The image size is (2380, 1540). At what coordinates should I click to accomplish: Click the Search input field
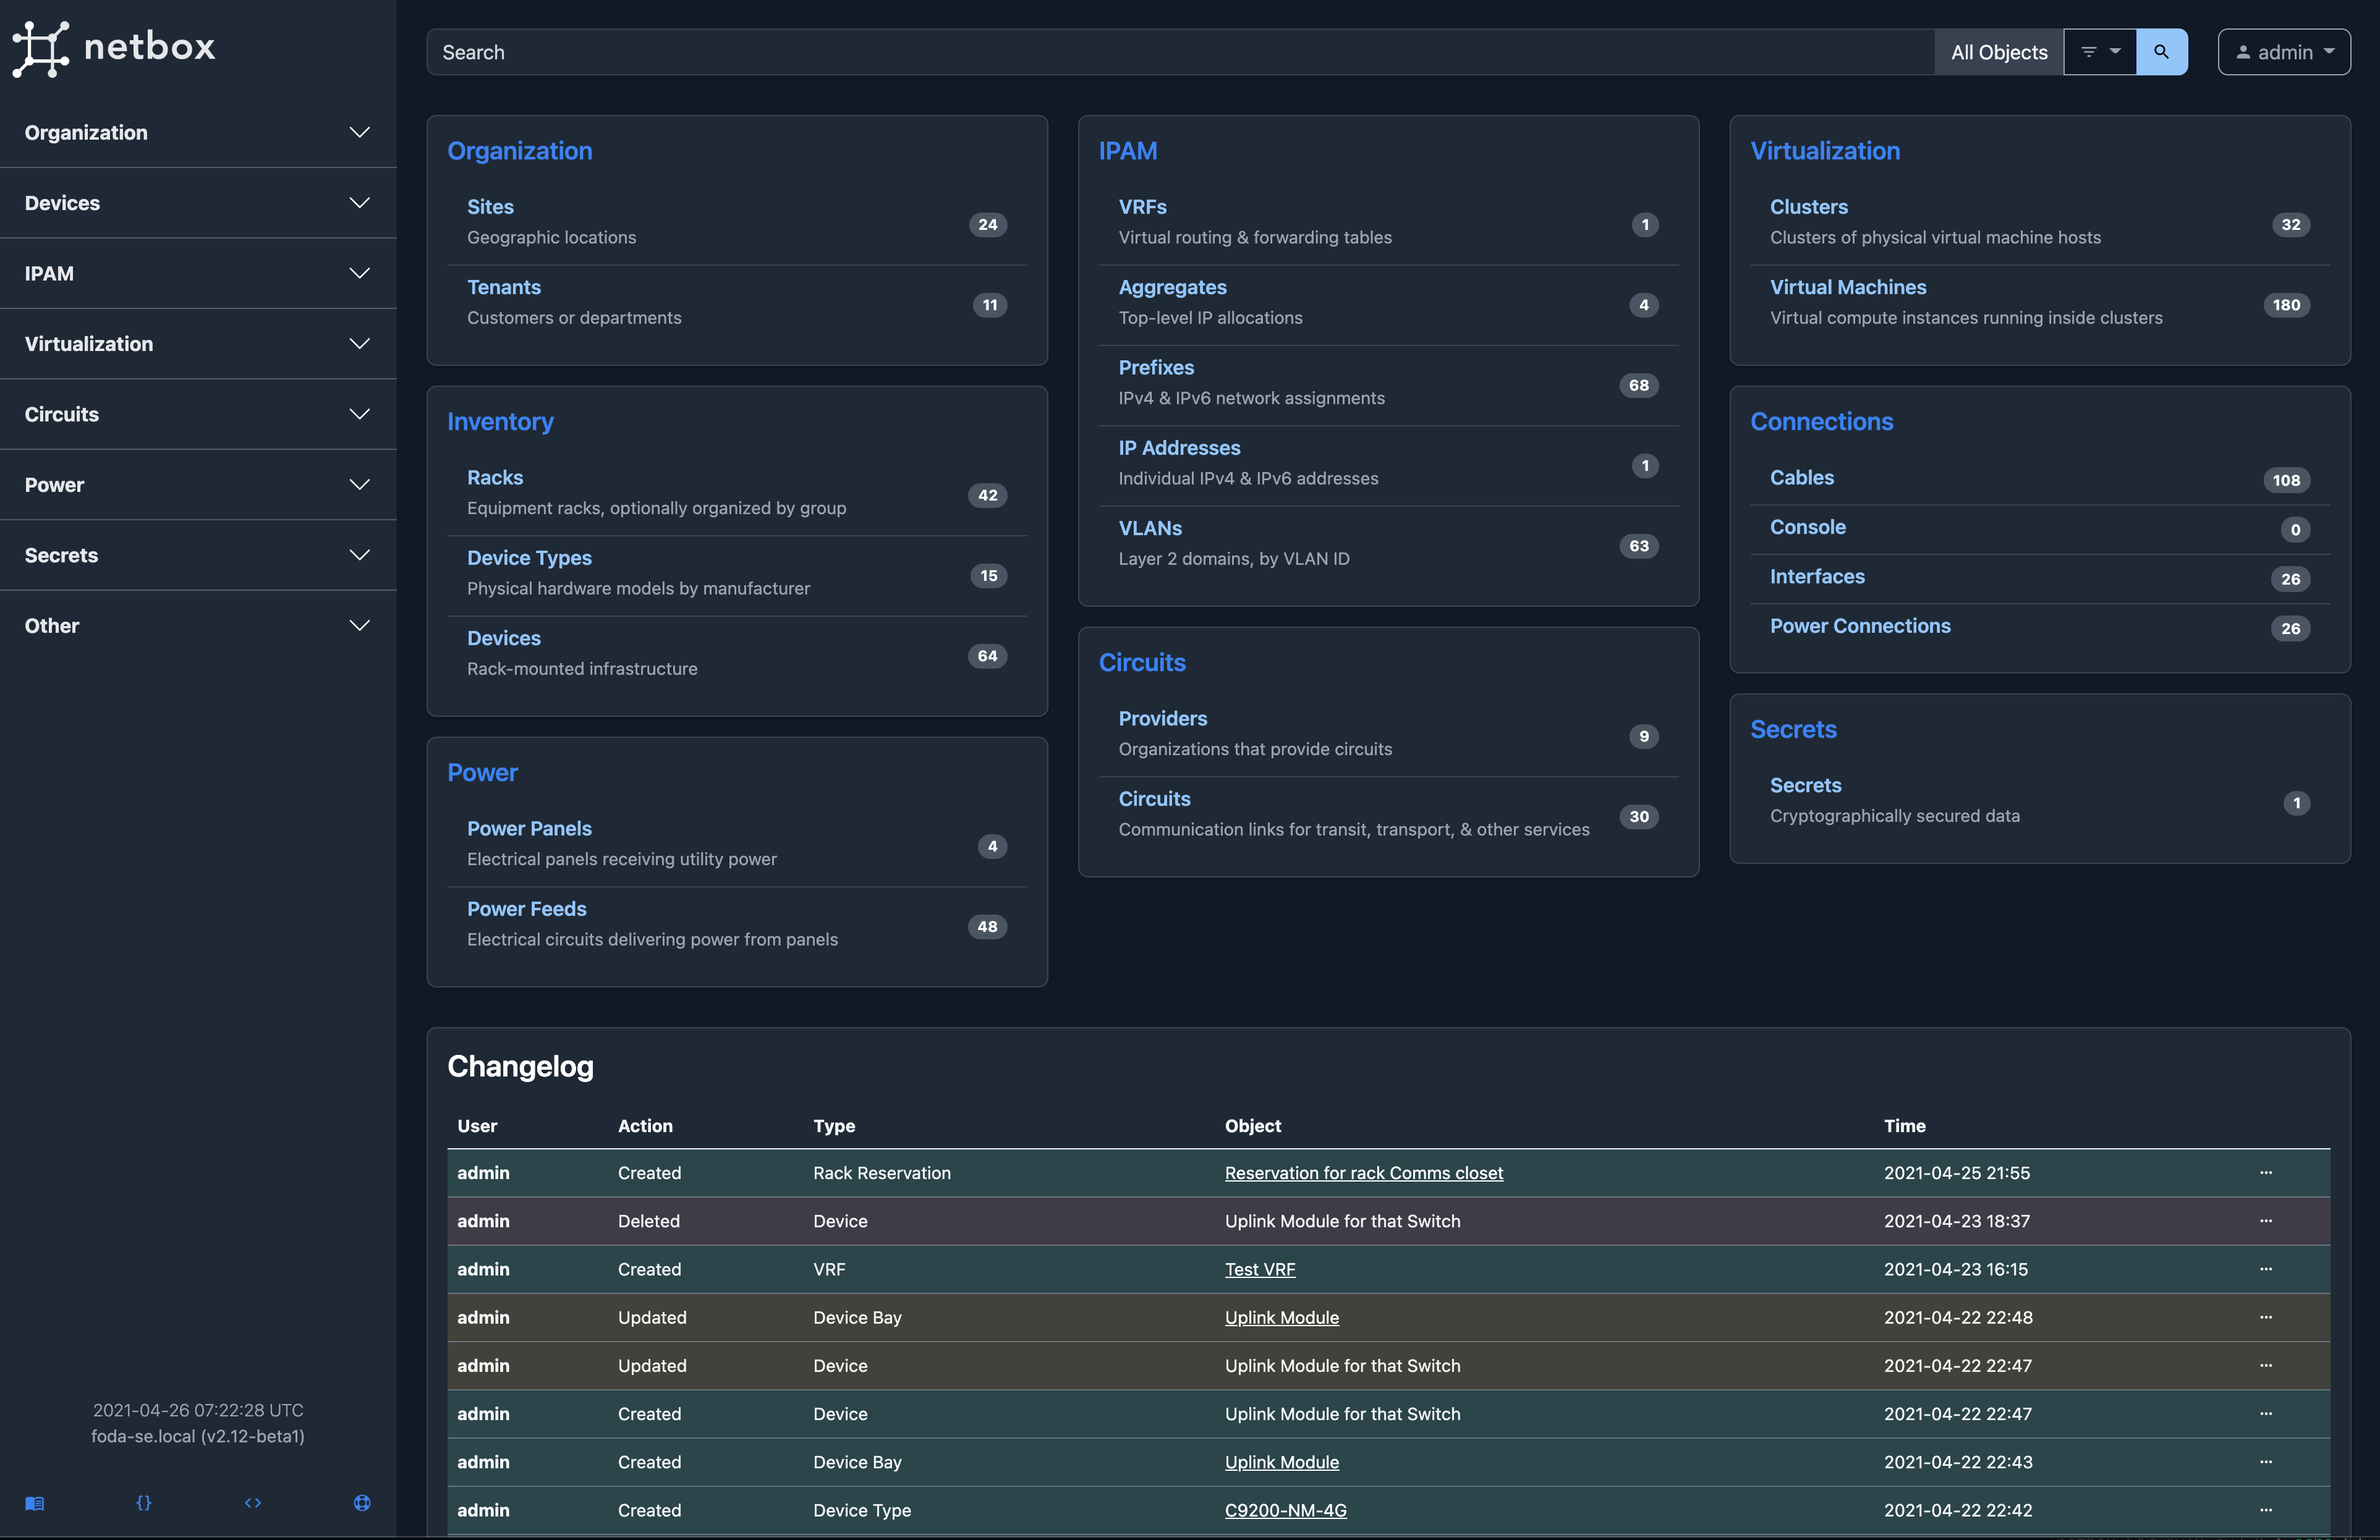(x=1180, y=52)
